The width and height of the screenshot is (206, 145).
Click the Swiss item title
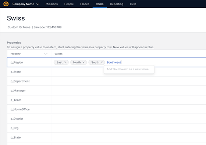(16, 18)
